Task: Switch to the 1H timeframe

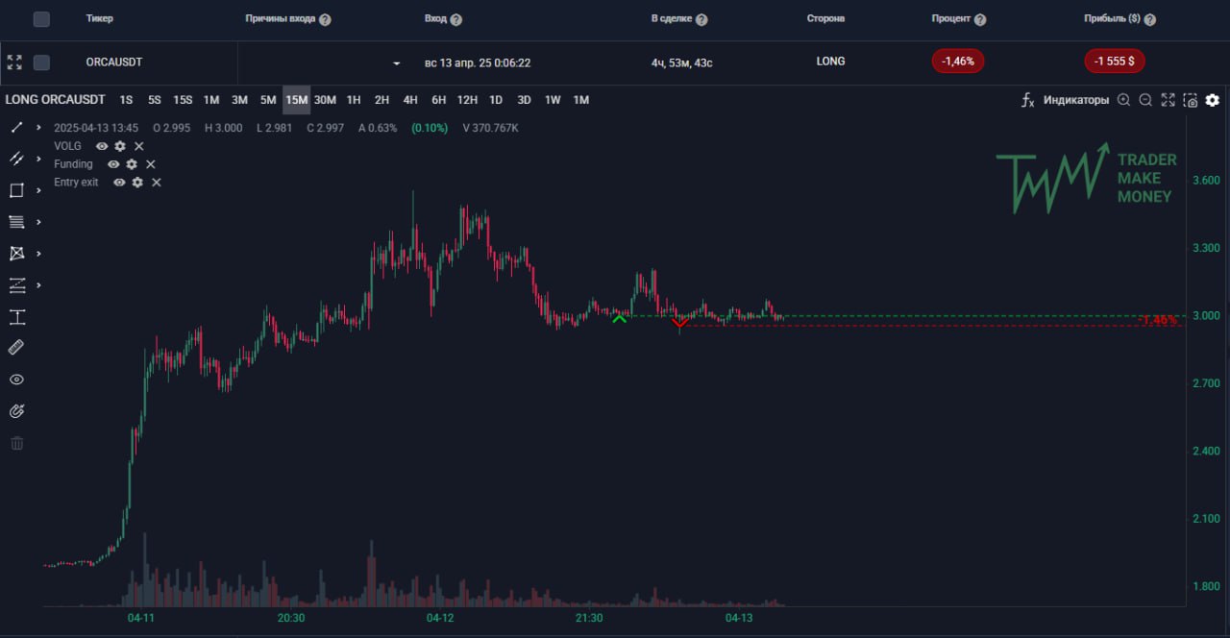Action: coord(354,100)
